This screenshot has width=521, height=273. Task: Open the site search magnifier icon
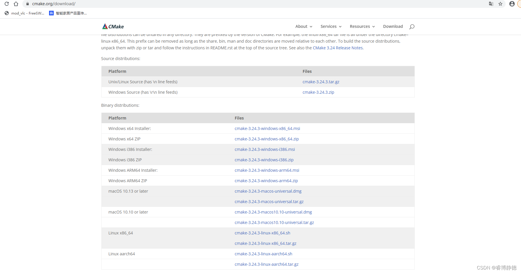tap(412, 27)
